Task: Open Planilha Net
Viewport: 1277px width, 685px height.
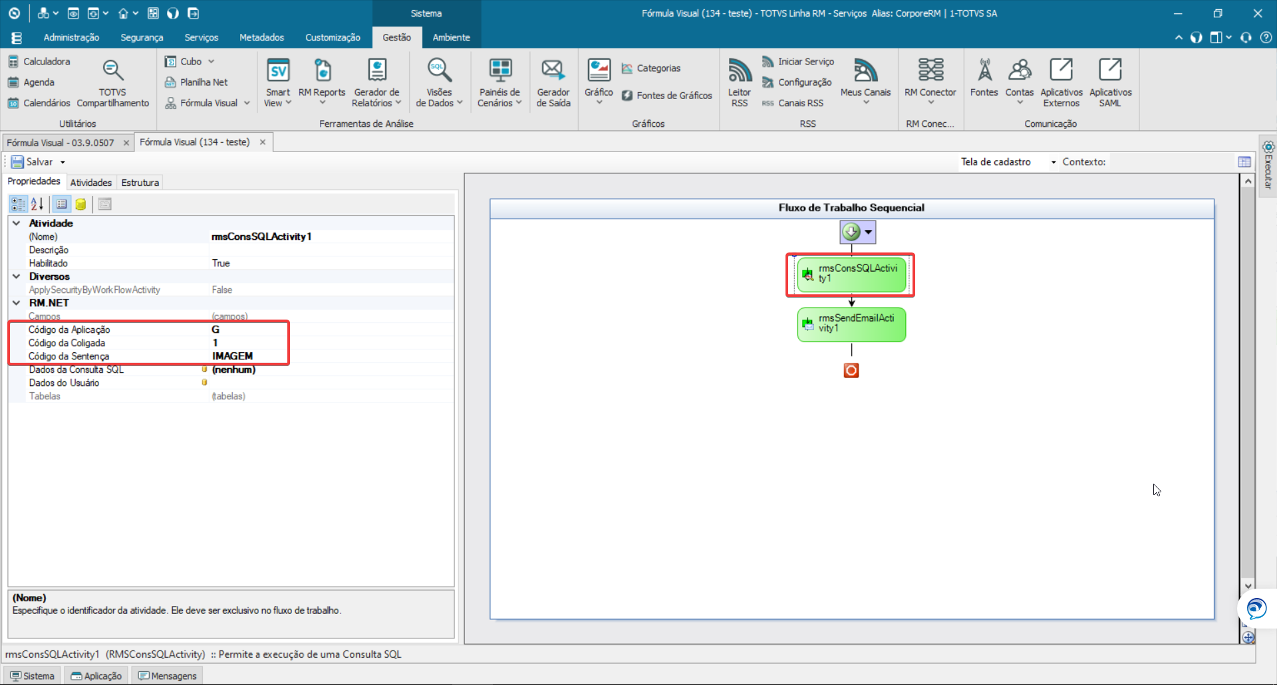Action: coord(196,82)
